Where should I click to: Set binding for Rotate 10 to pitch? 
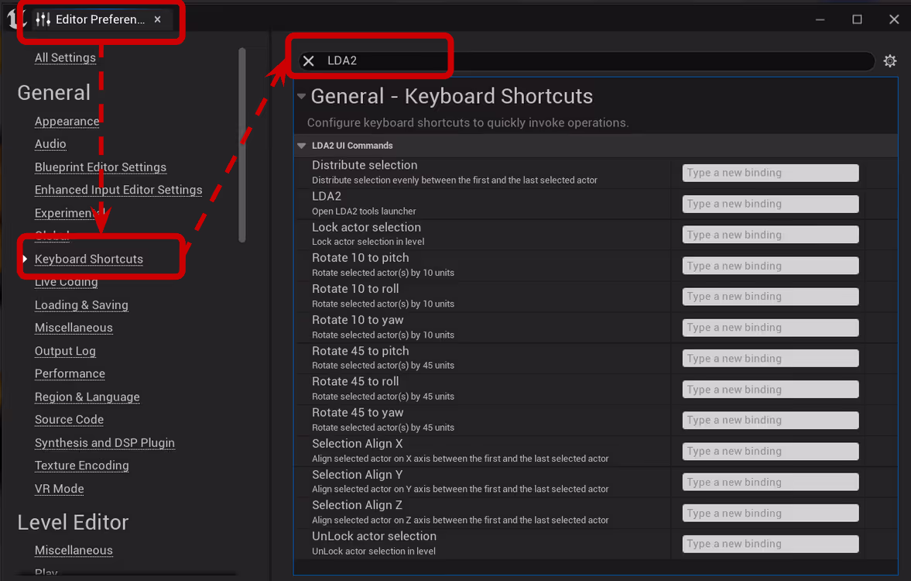(x=770, y=266)
